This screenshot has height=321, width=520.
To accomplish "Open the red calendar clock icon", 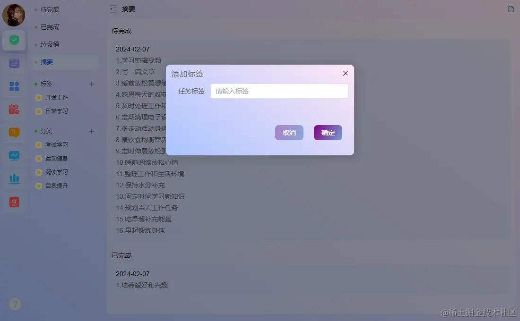I will tap(14, 110).
